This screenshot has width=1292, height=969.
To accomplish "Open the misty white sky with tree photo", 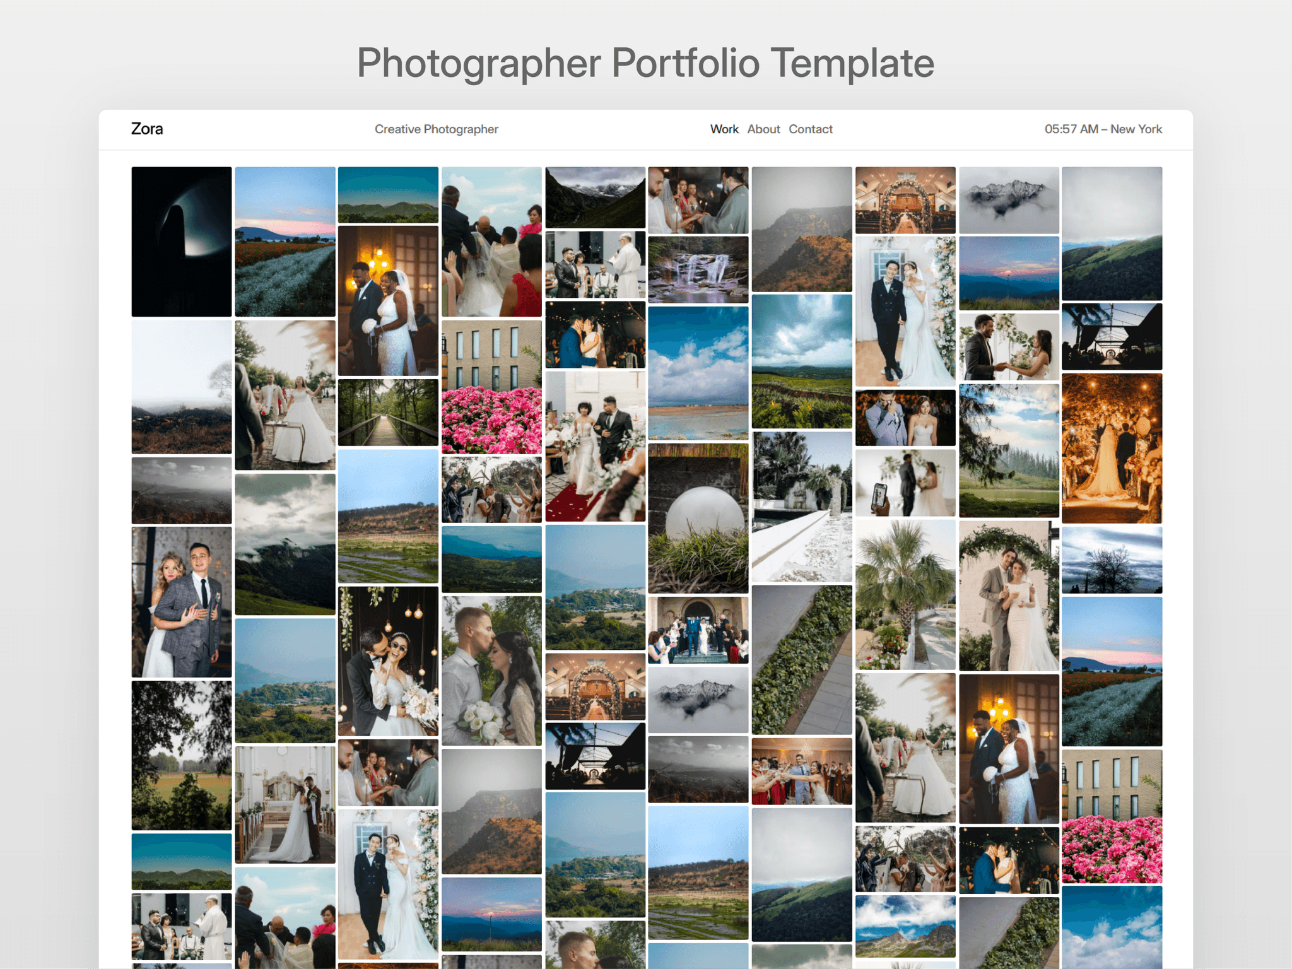I will [x=182, y=387].
